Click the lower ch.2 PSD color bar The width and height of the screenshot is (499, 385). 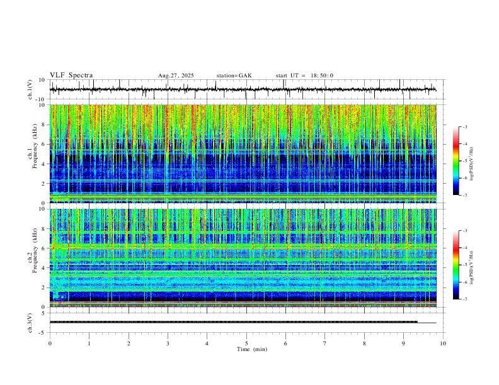point(456,265)
